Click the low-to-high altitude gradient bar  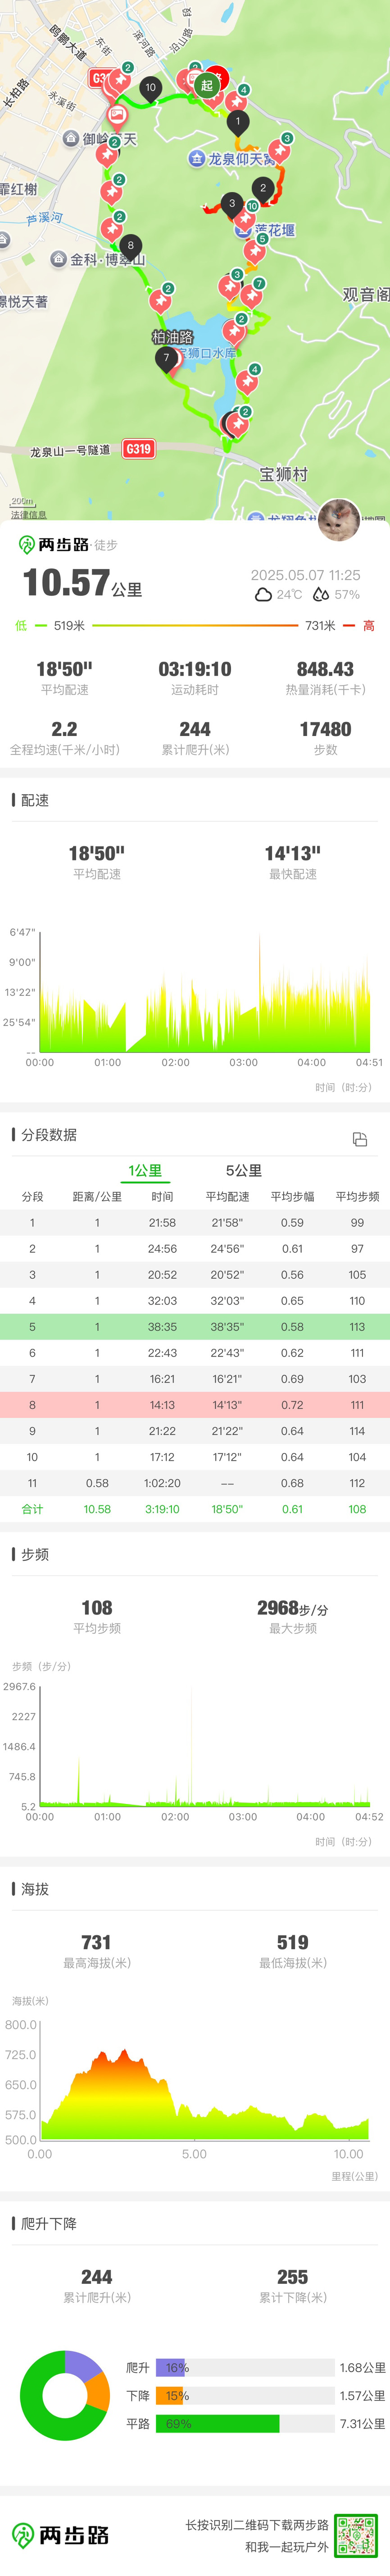[195, 626]
